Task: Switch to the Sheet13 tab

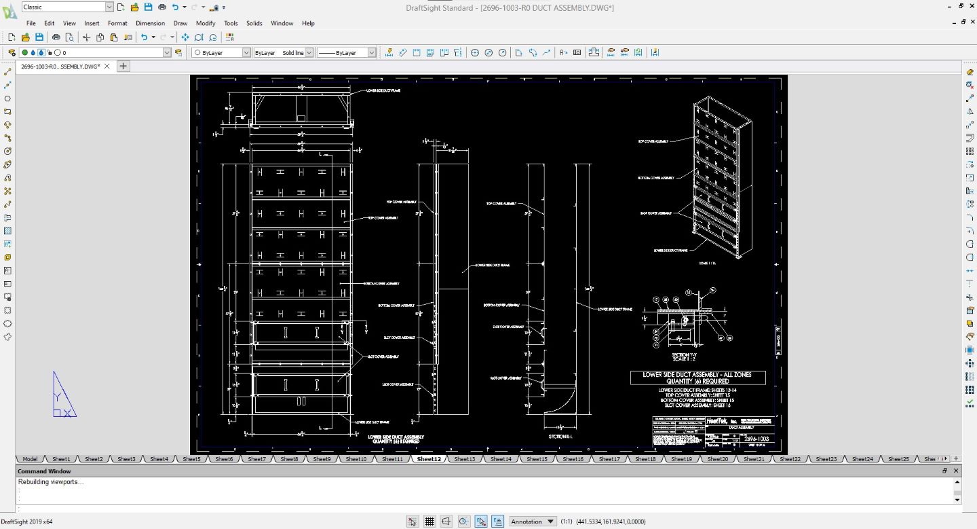Action: click(x=465, y=459)
